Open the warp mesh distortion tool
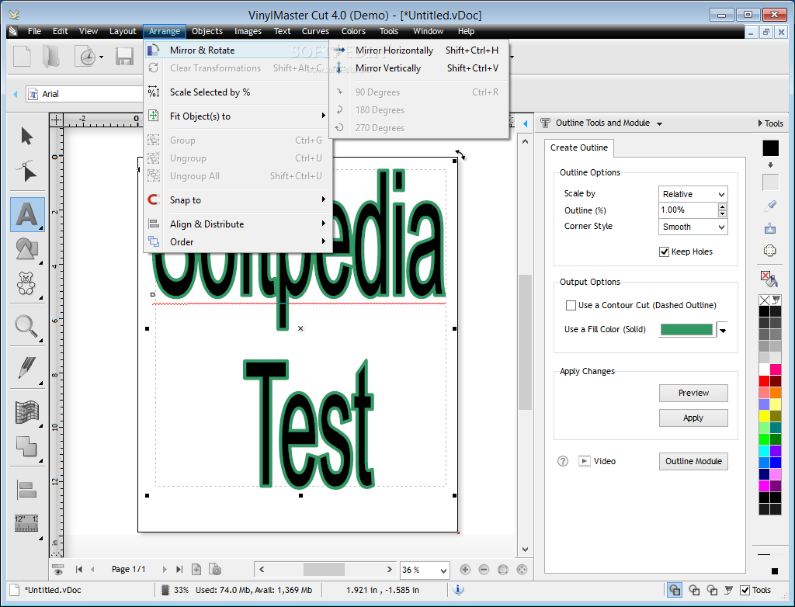This screenshot has width=795, height=607. [x=27, y=411]
